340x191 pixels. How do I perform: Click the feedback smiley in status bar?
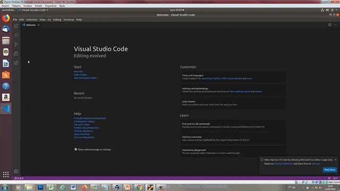329,178
